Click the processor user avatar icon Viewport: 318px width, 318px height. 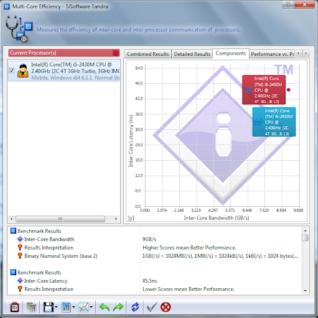point(23,71)
